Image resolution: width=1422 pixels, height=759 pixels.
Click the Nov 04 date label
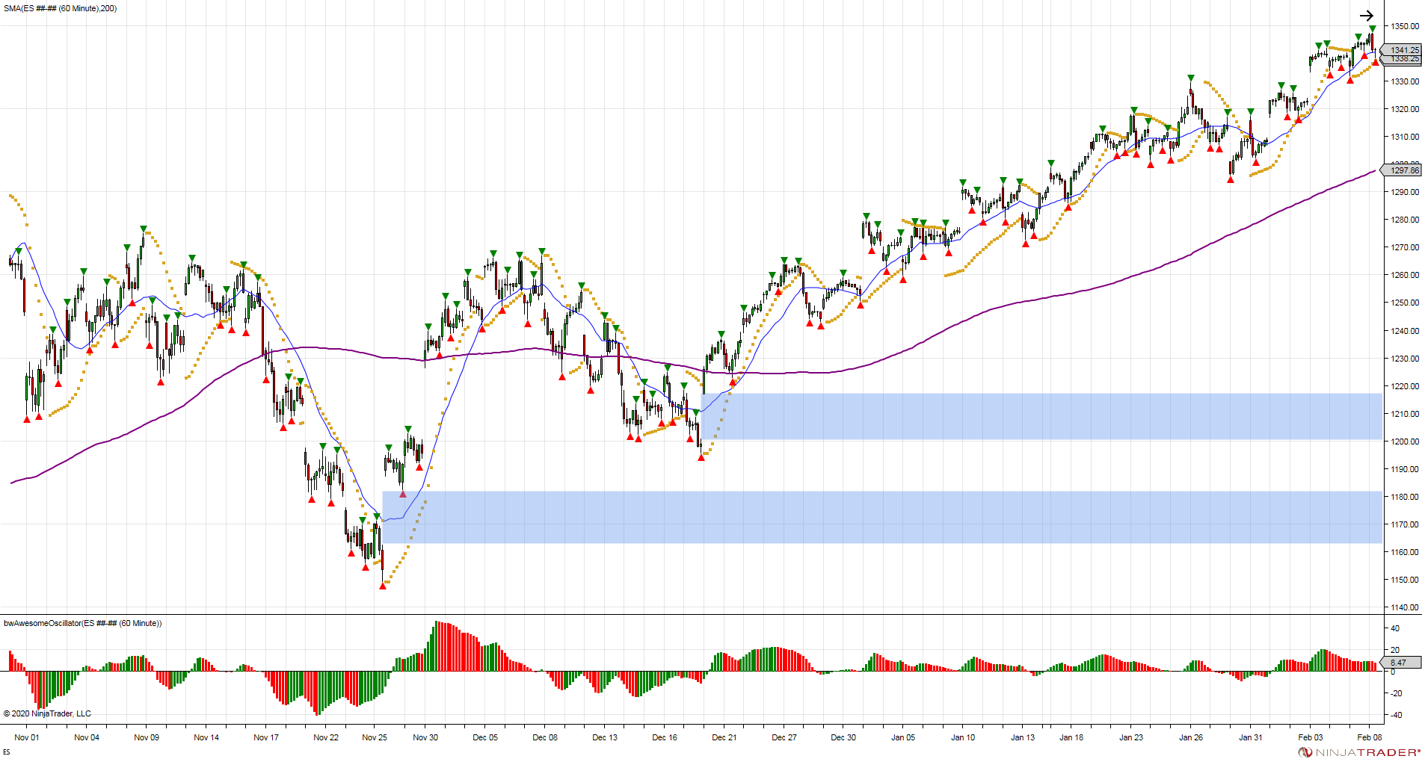87,737
